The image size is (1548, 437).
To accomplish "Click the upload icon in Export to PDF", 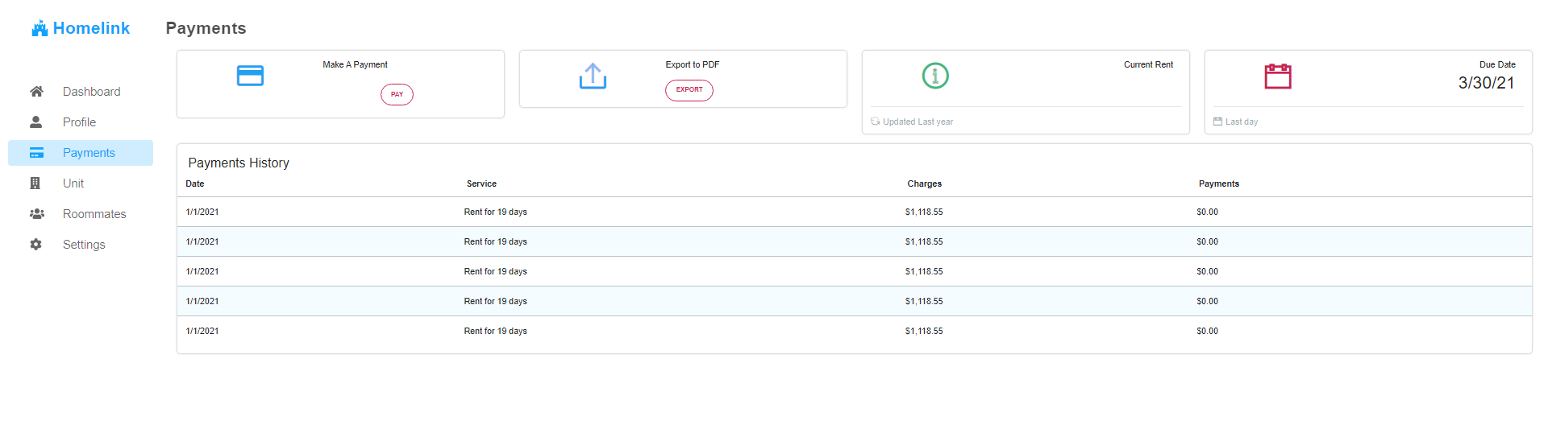I will coord(593,76).
